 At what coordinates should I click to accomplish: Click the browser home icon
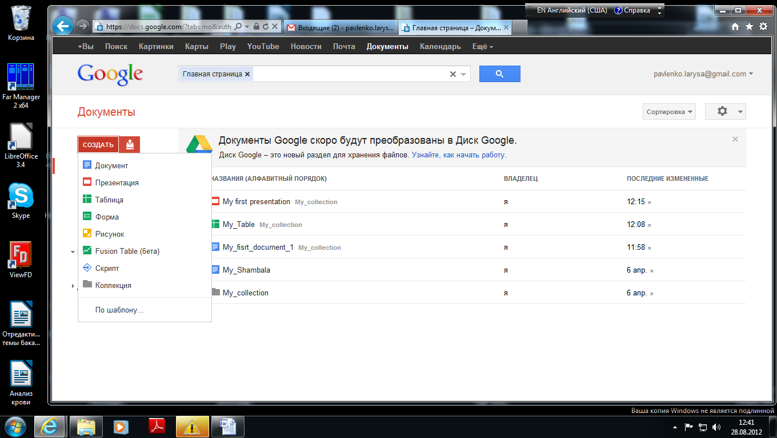pyautogui.click(x=735, y=27)
